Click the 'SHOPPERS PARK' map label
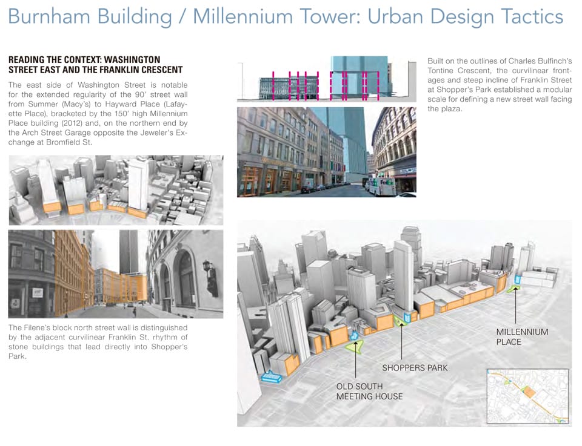Screen dimensions: 582x446 415,368
